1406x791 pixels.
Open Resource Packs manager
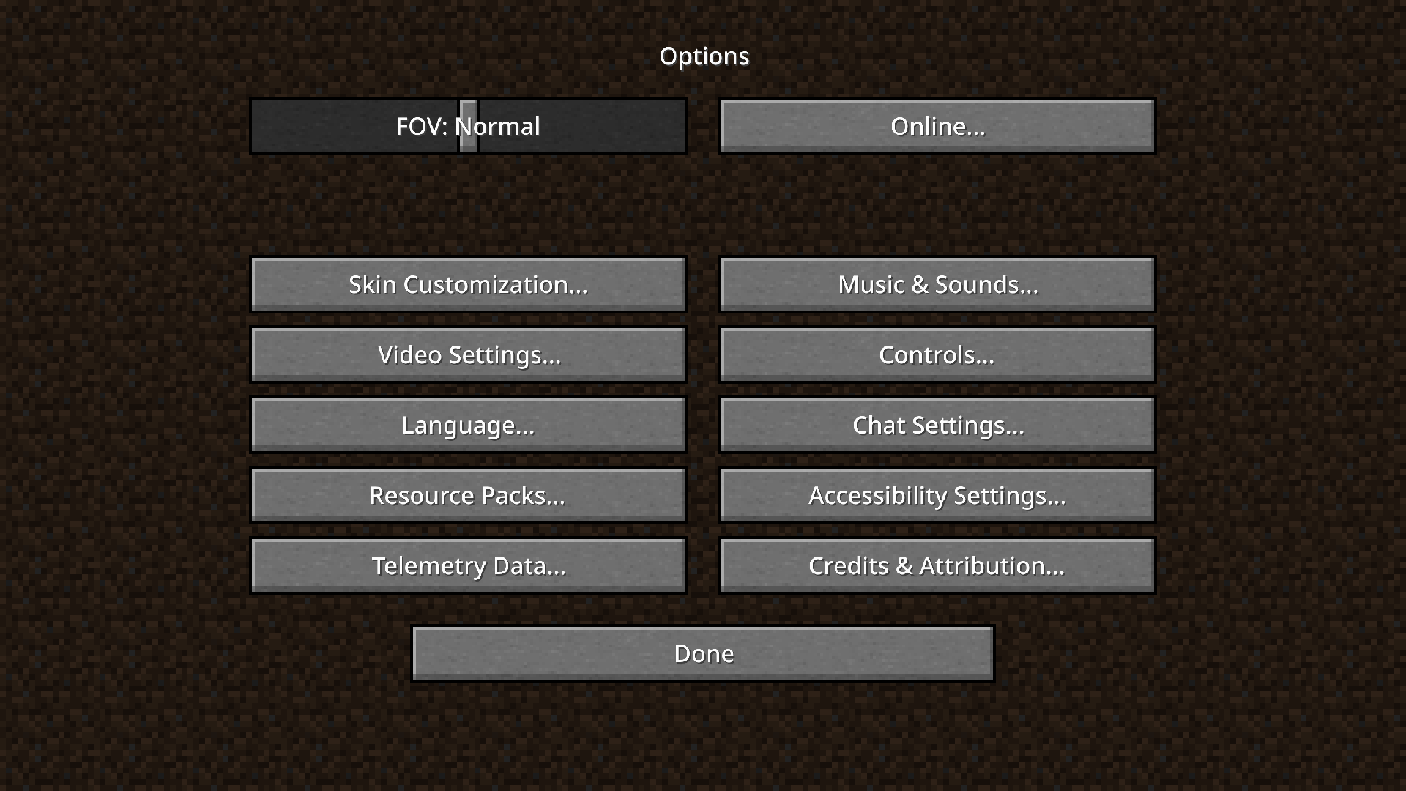pos(469,494)
